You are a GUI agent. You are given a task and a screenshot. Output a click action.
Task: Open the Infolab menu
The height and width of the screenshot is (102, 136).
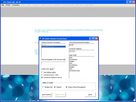pos(8,5)
